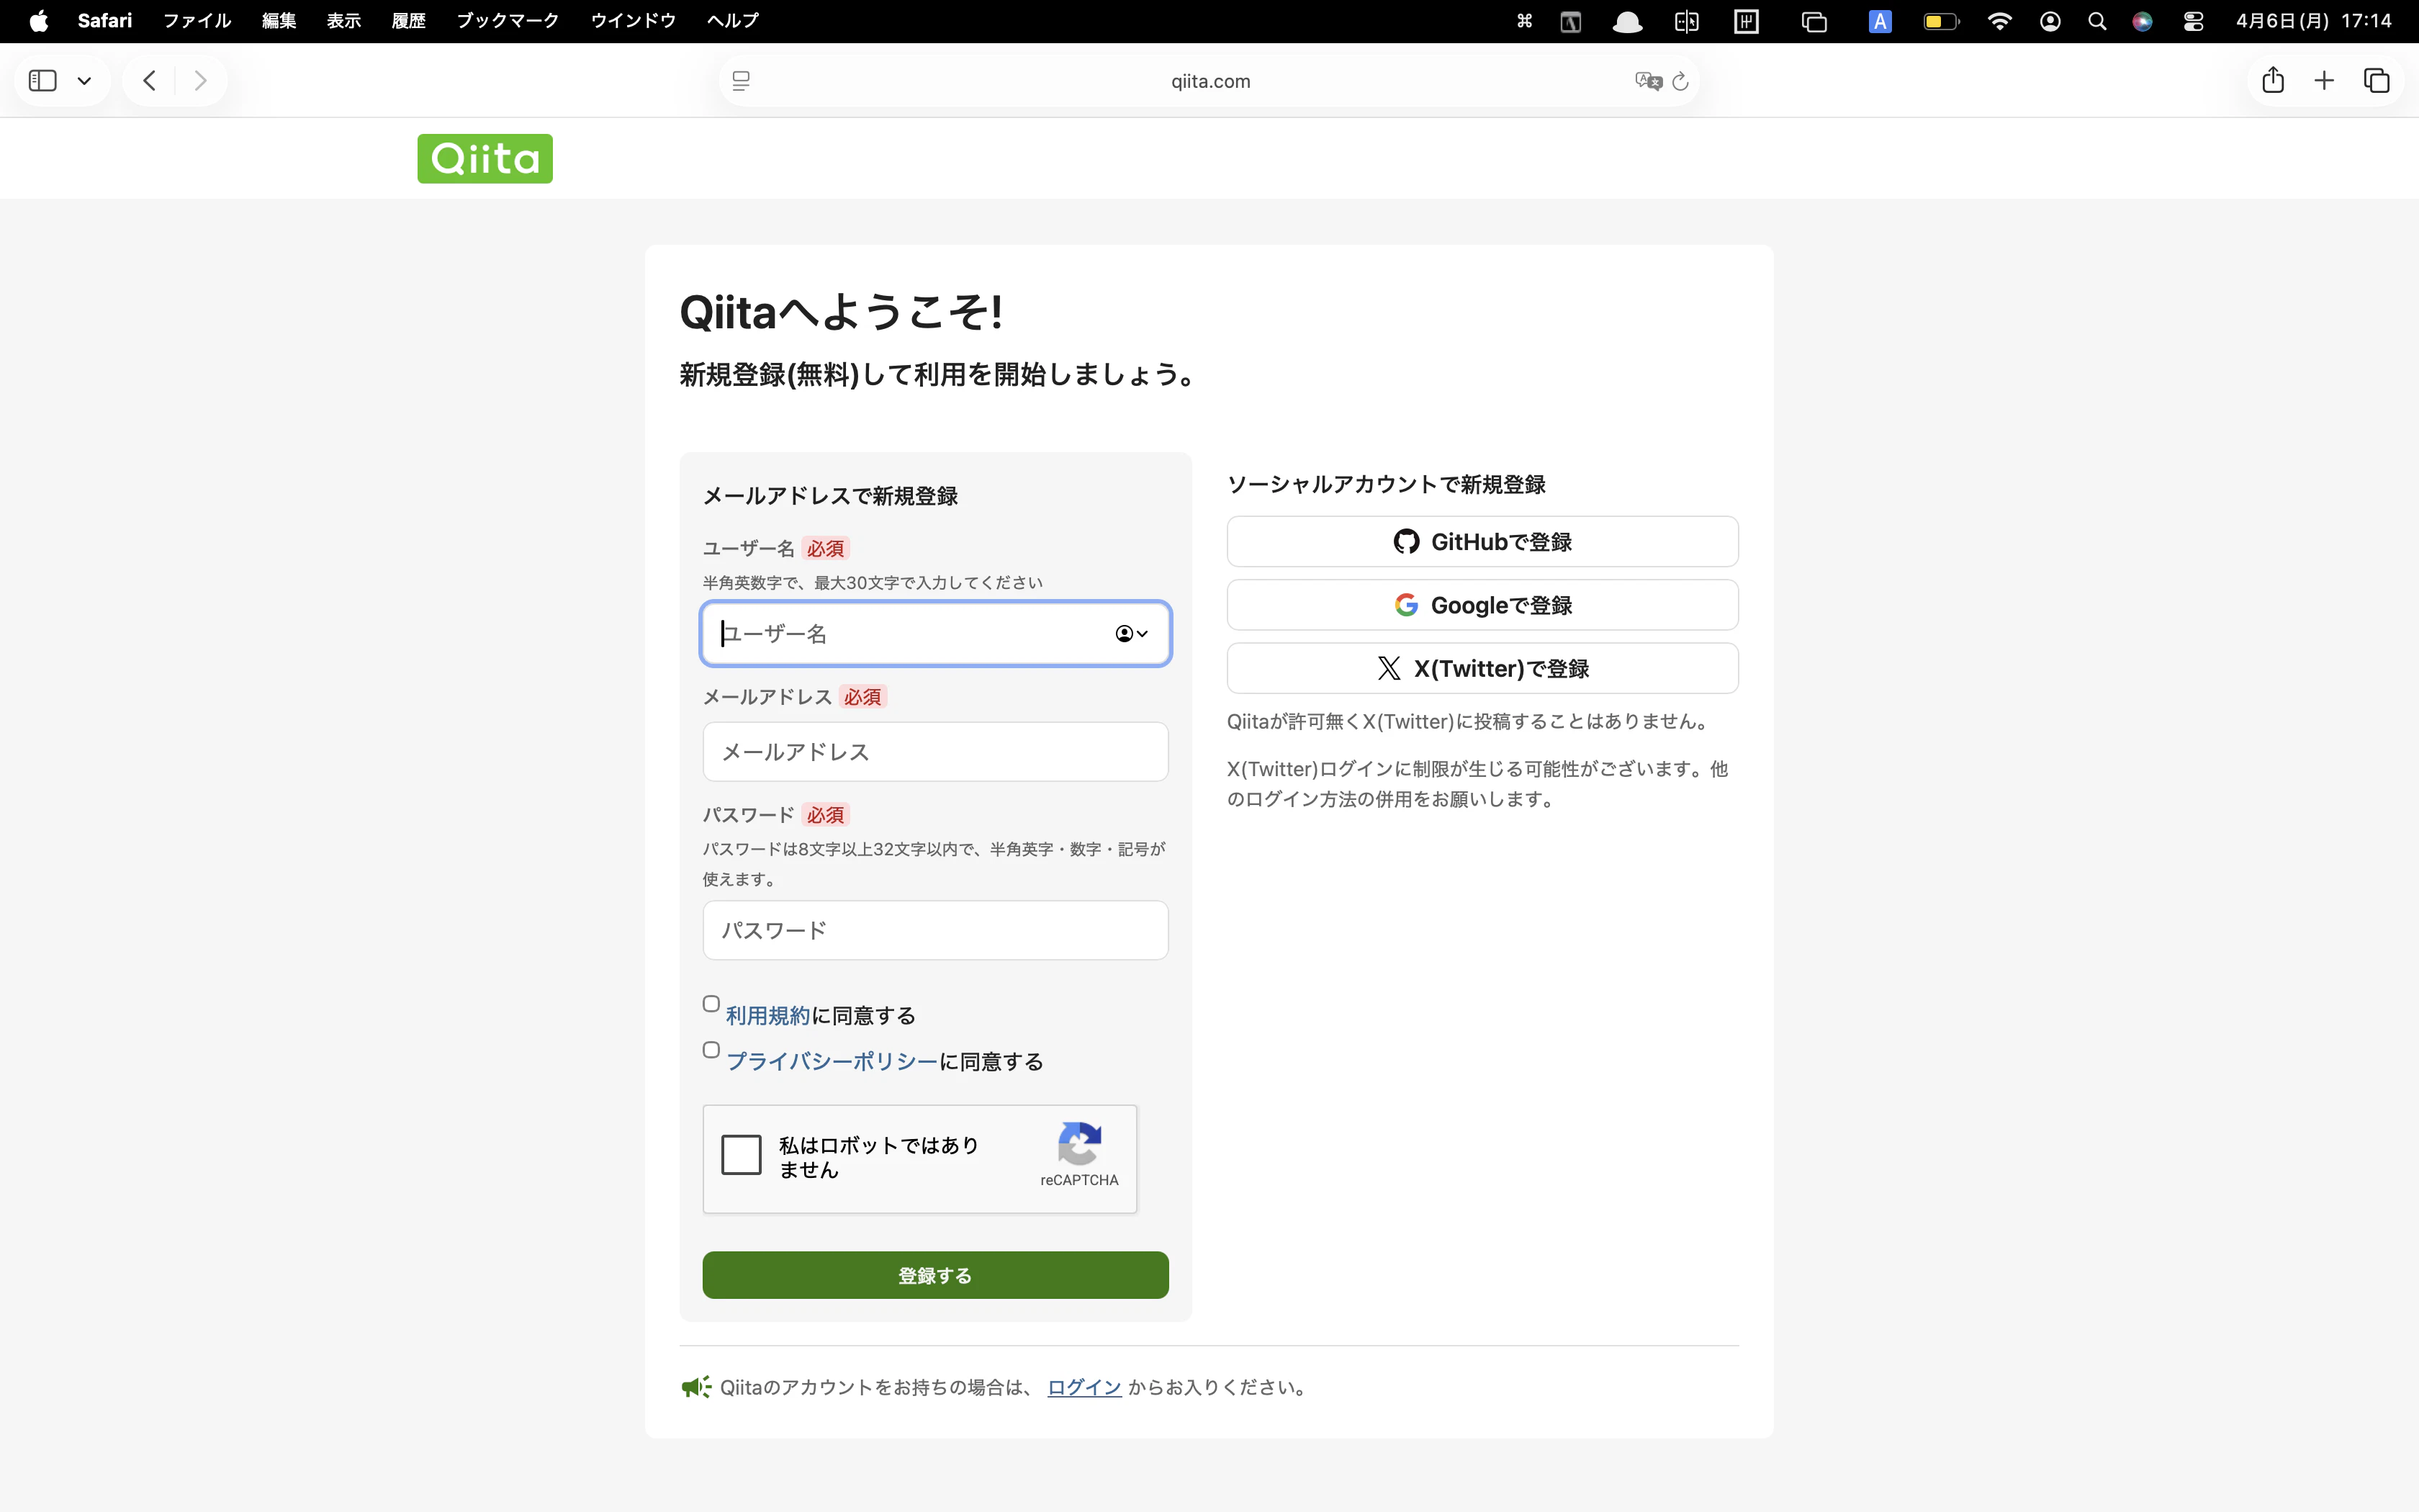Open the stacked windows icon in menu bar
The width and height of the screenshot is (2419, 1512).
(1814, 21)
